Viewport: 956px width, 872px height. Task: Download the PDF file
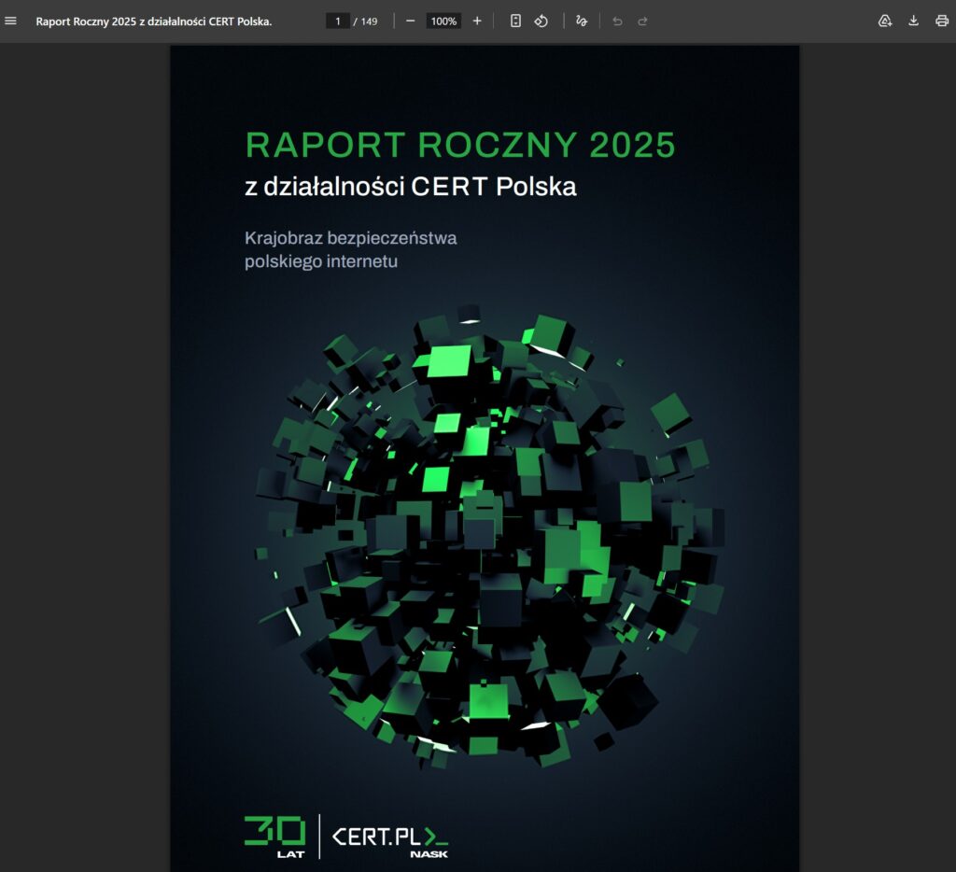[913, 21]
